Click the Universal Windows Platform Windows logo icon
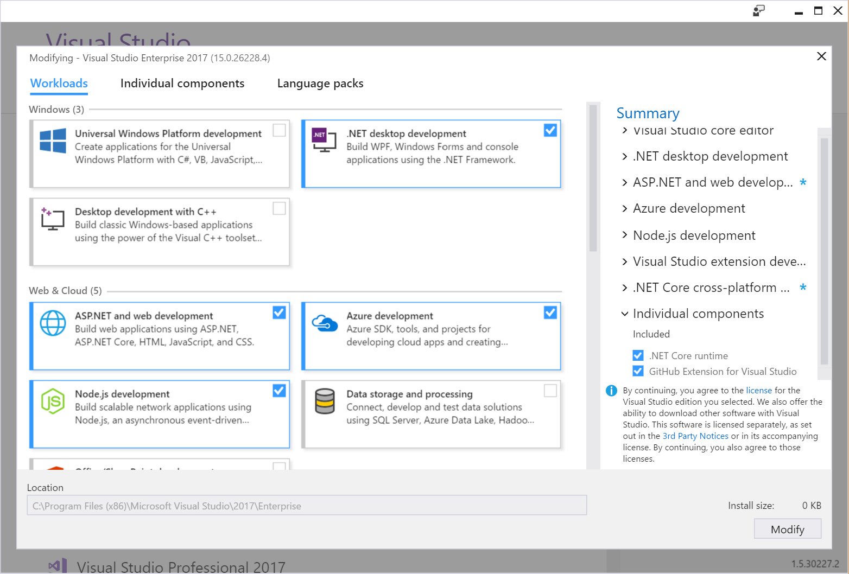Screen dimensions: 849x574 53,141
